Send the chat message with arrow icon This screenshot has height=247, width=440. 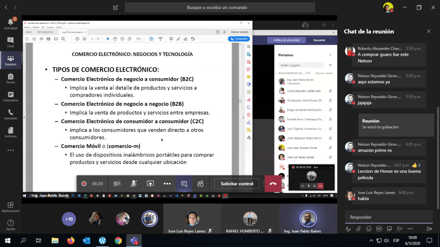tap(429, 229)
